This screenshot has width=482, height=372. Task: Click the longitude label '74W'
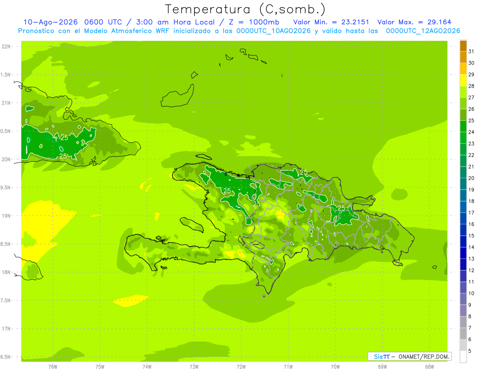[x=147, y=367]
